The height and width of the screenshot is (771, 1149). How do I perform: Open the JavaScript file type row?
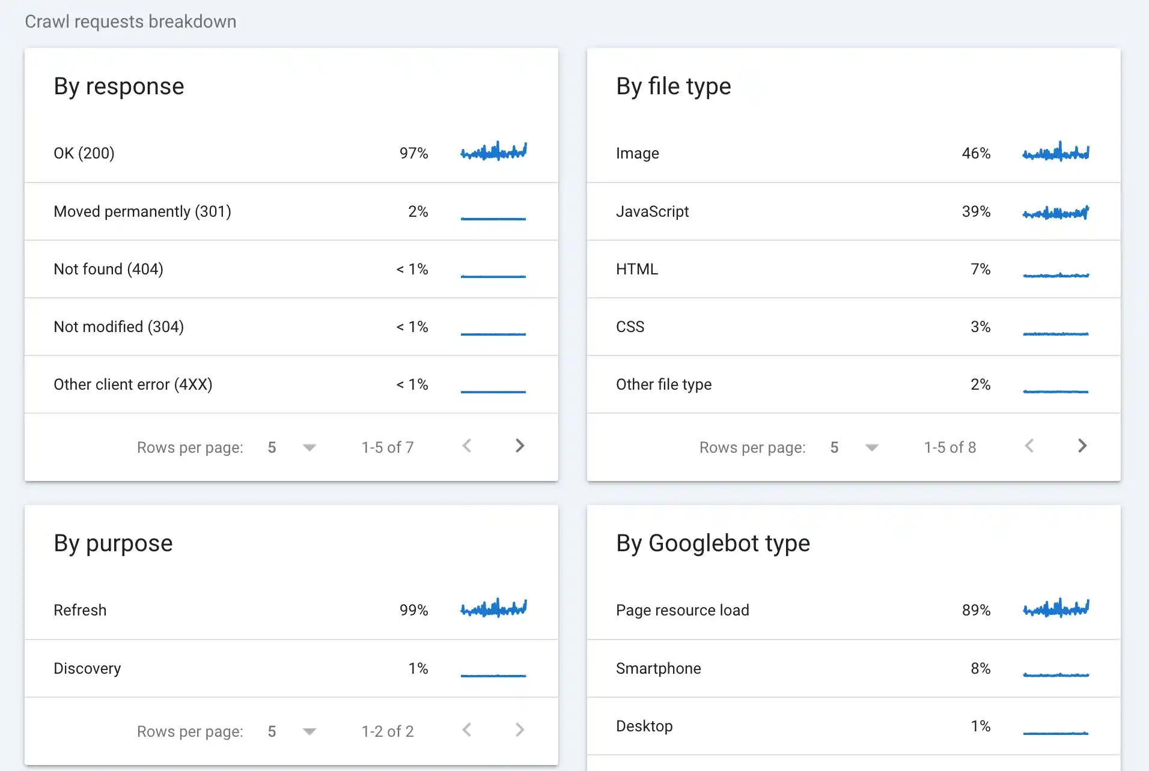coord(854,211)
